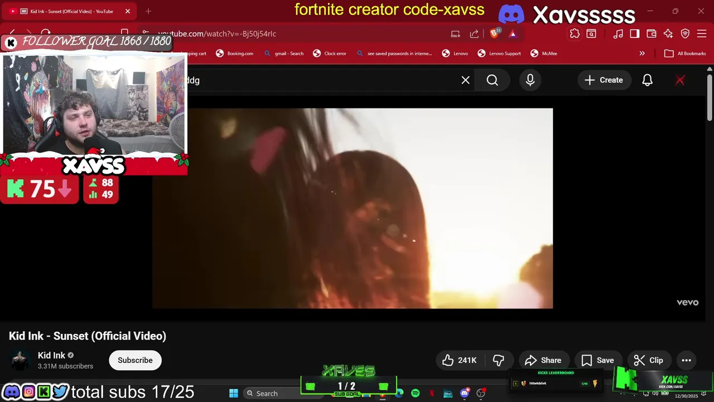Image resolution: width=714 pixels, height=402 pixels.
Task: Open Discord from the taskbar
Action: click(x=465, y=393)
